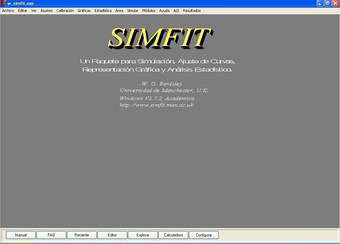Screen dimensions: 340x244
Task: Open the Ver menu
Action: [x=34, y=11]
